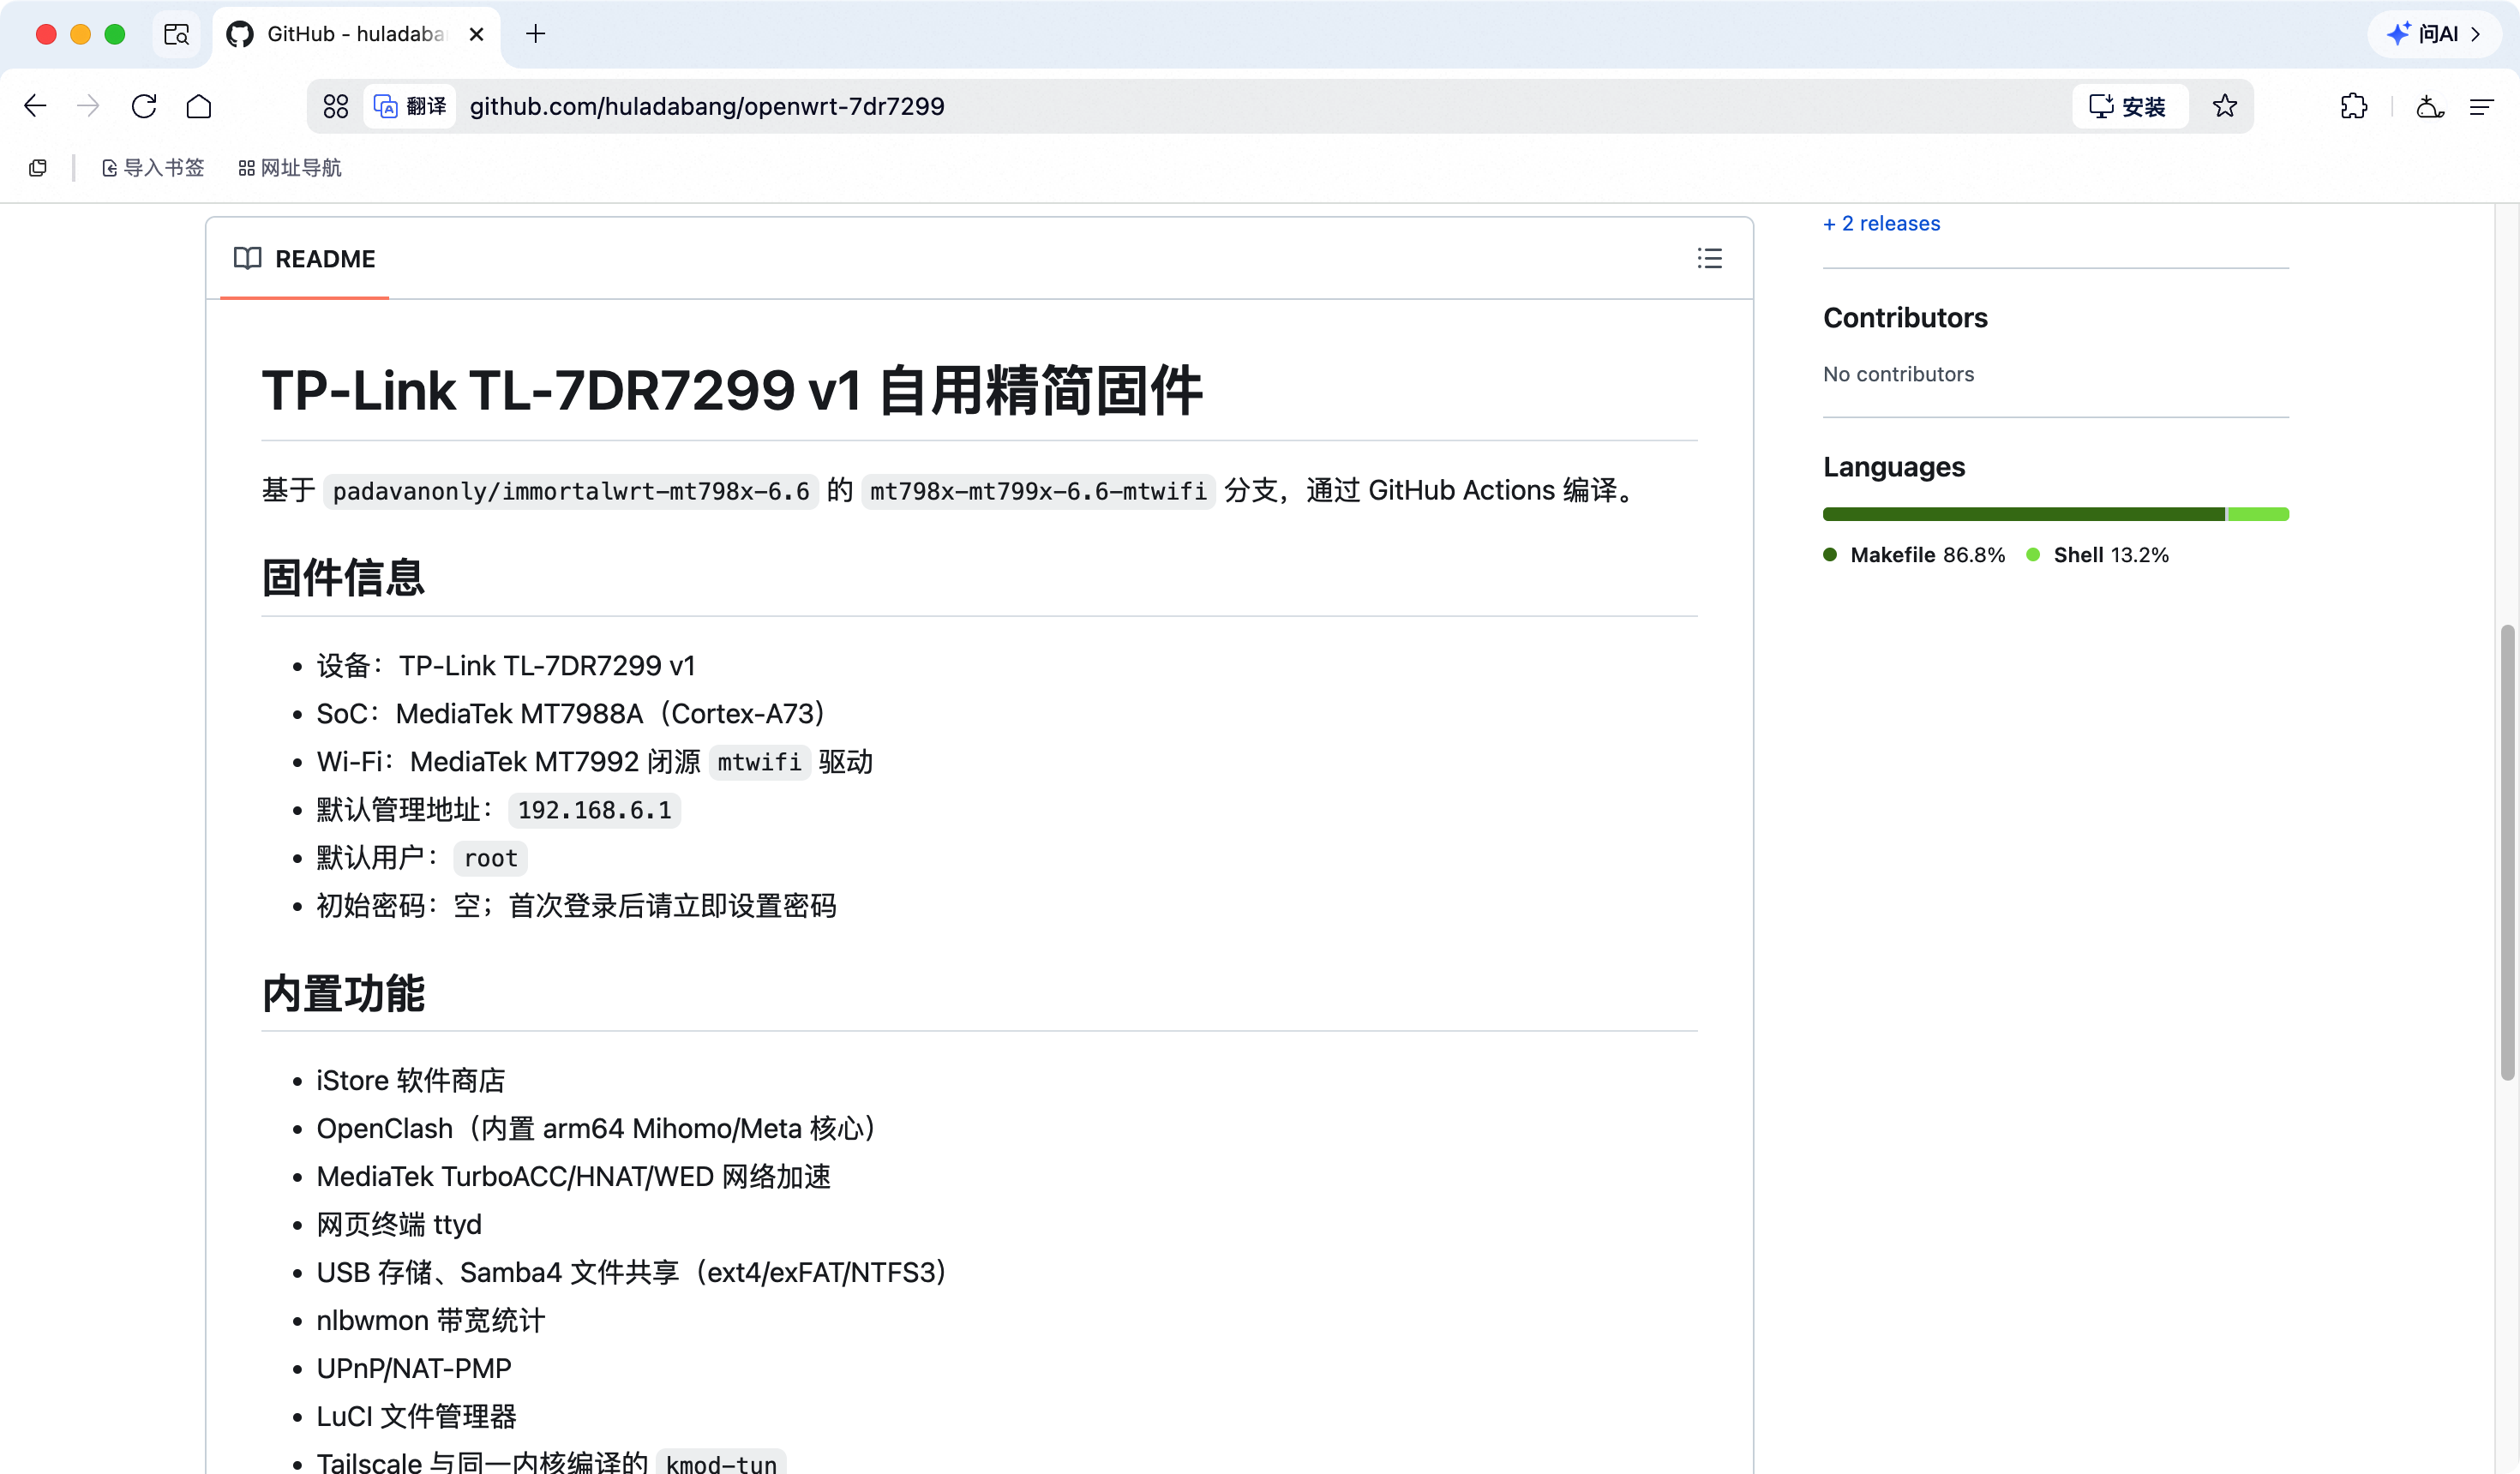
Task: Click the toolbar icon right of the extensions icon
Action: pos(2430,106)
